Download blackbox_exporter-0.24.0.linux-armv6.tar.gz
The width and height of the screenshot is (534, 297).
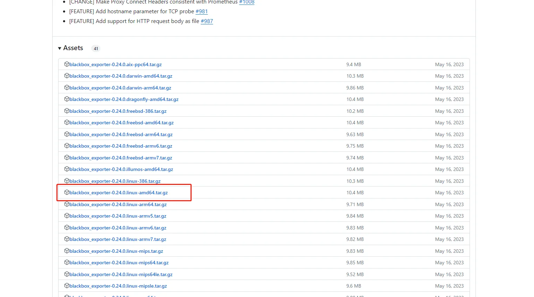pos(118,228)
